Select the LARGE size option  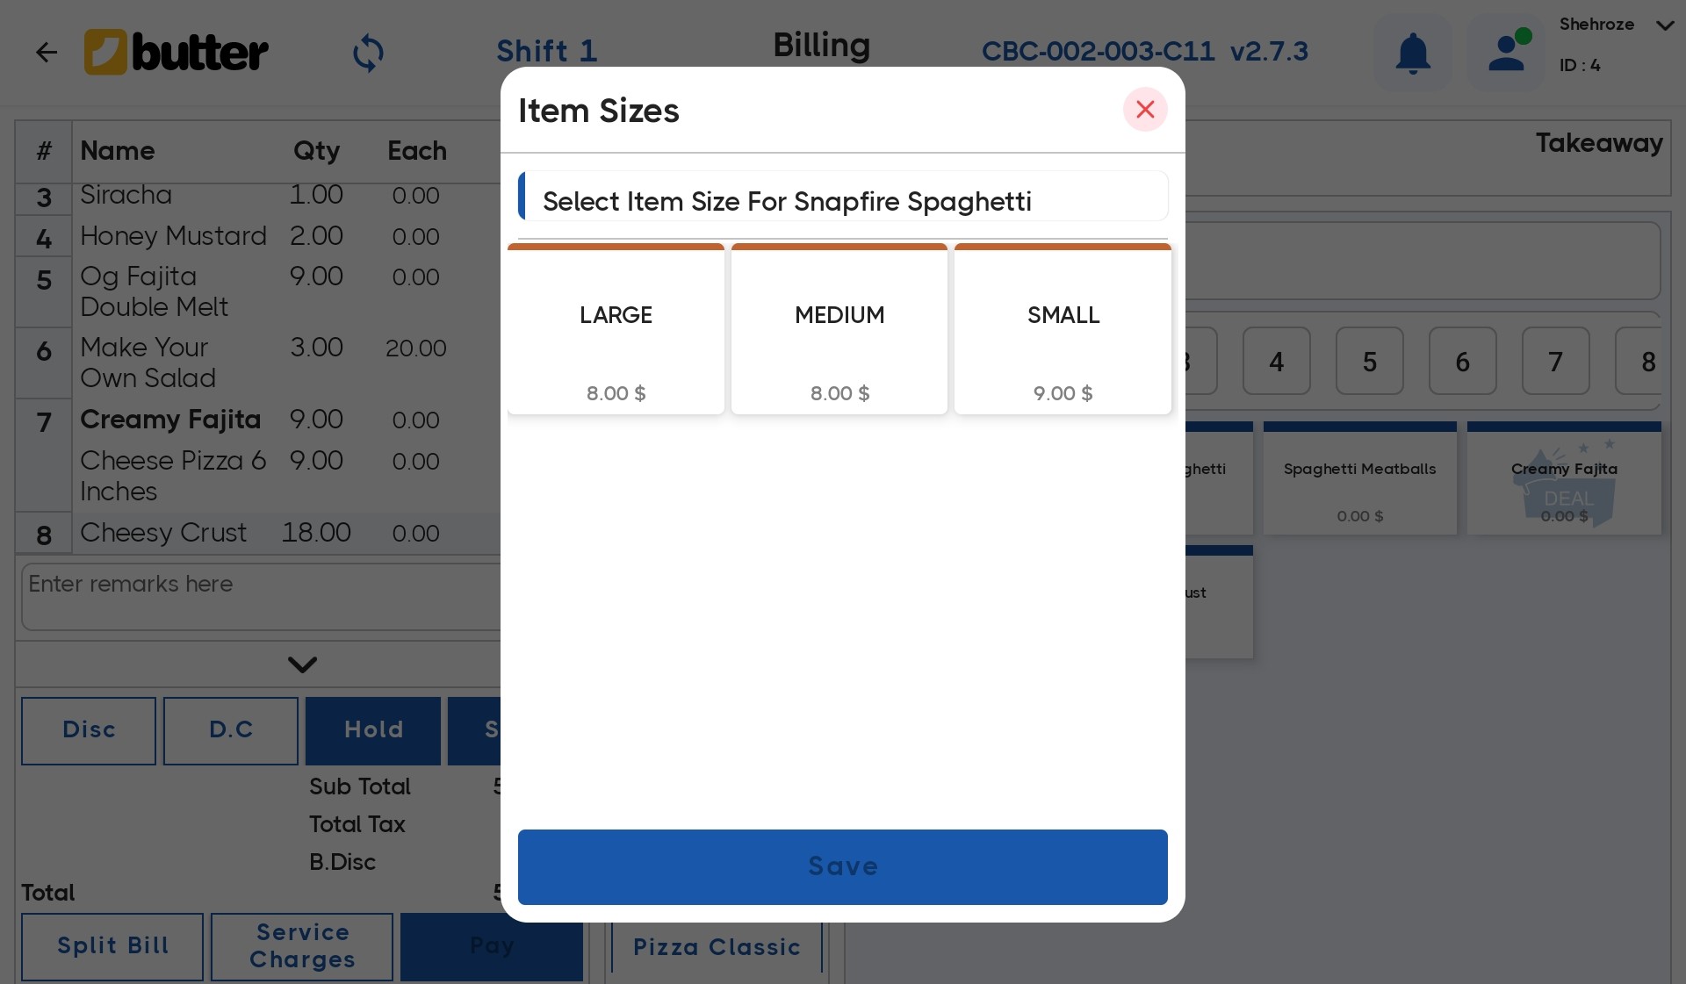[x=616, y=329]
